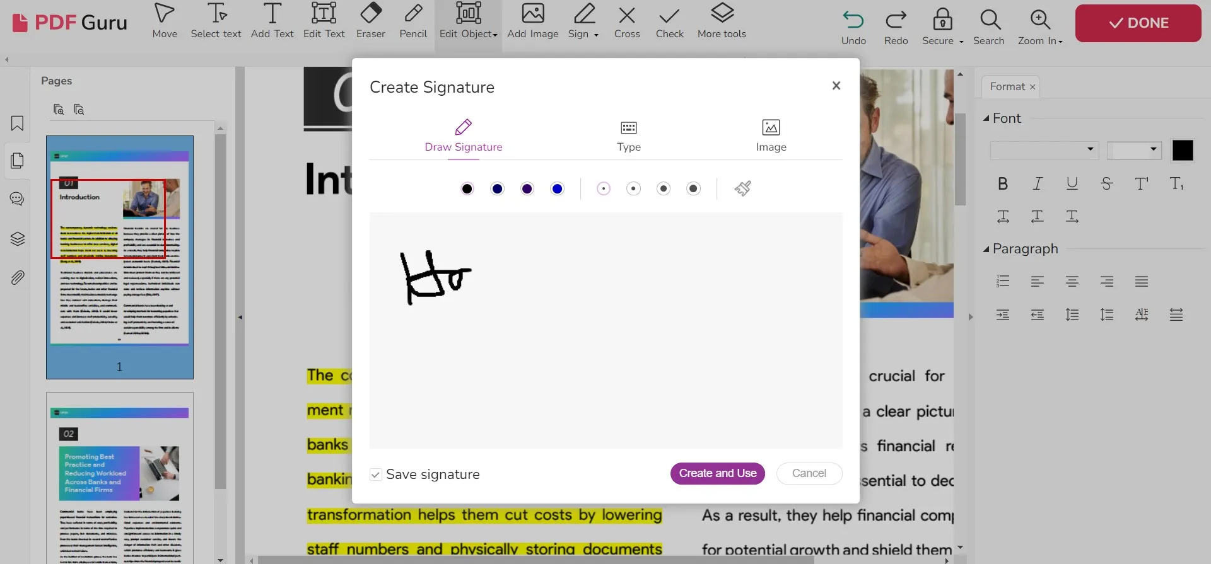Select the second stroke width option
1211x564 pixels.
[633, 188]
